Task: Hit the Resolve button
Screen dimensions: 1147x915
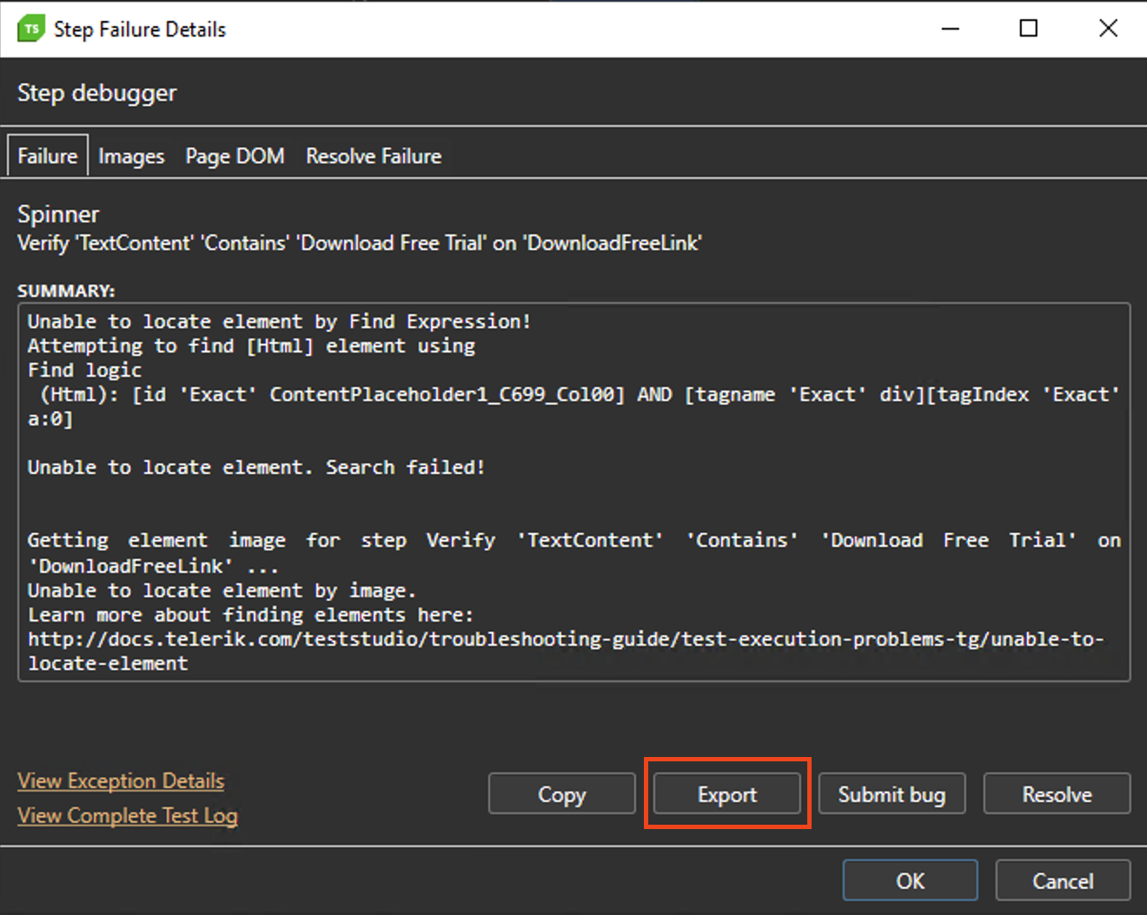Action: point(1057,794)
